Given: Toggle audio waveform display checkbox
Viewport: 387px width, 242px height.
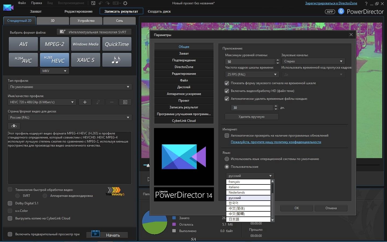Looking at the screenshot, I should pyautogui.click(x=227, y=83).
